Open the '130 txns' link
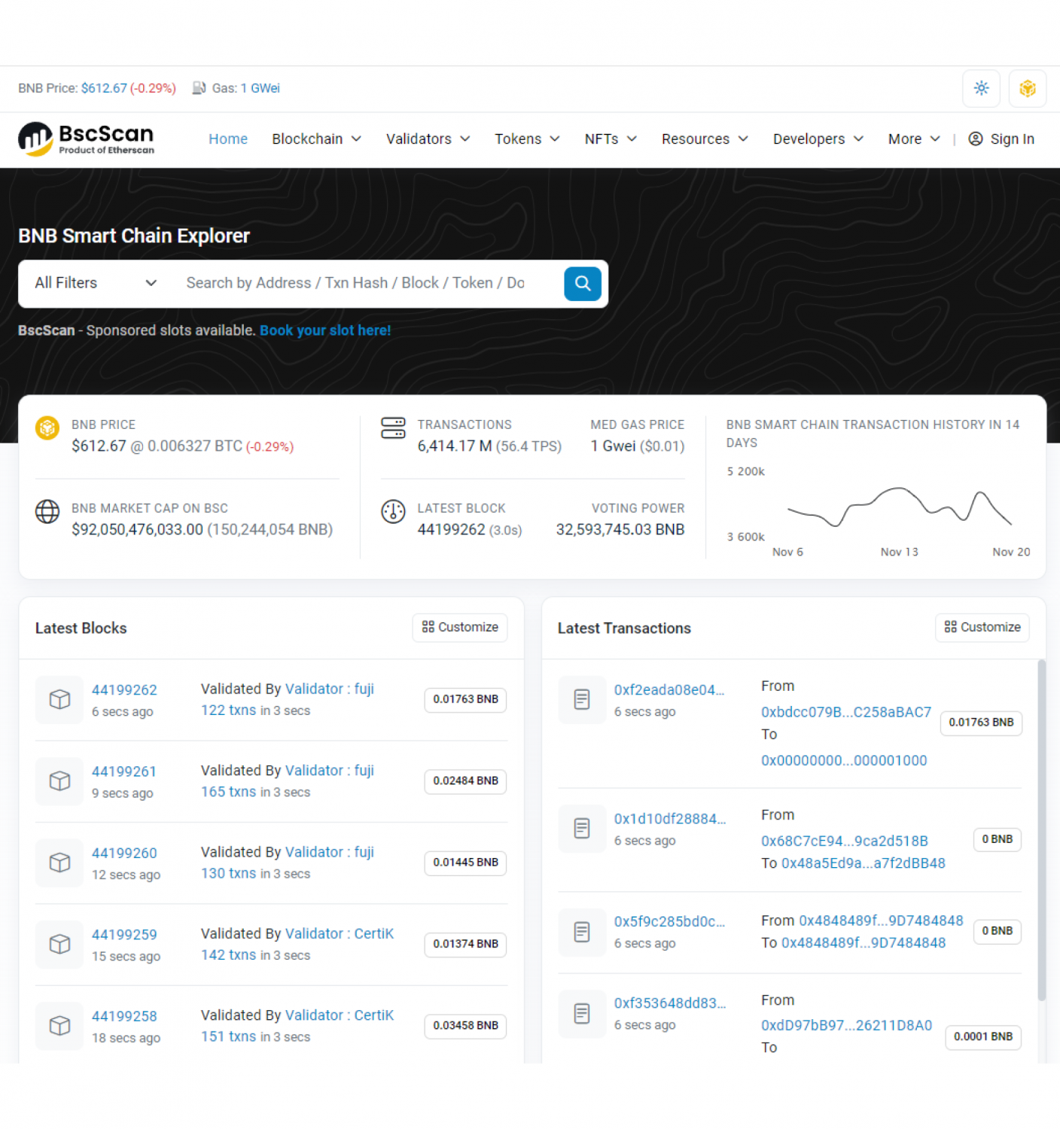 point(228,872)
